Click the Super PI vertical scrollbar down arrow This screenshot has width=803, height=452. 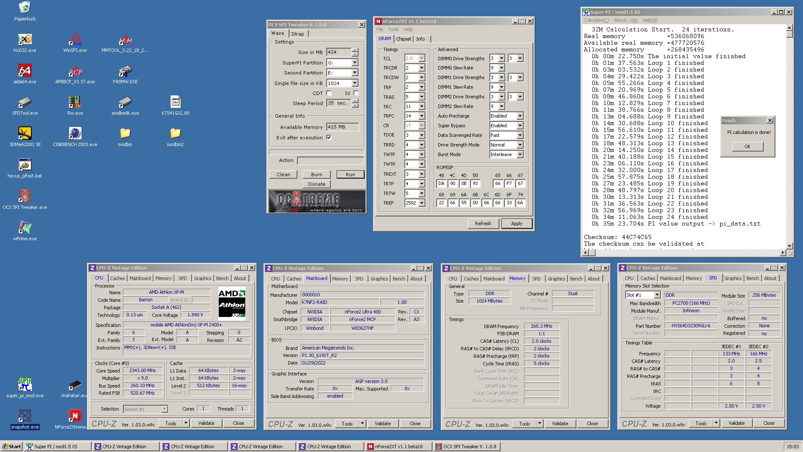(790, 246)
